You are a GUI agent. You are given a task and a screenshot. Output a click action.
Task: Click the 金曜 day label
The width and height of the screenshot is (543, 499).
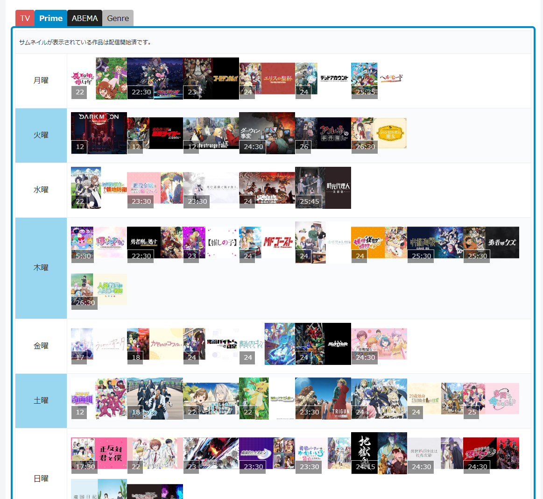[x=41, y=346]
